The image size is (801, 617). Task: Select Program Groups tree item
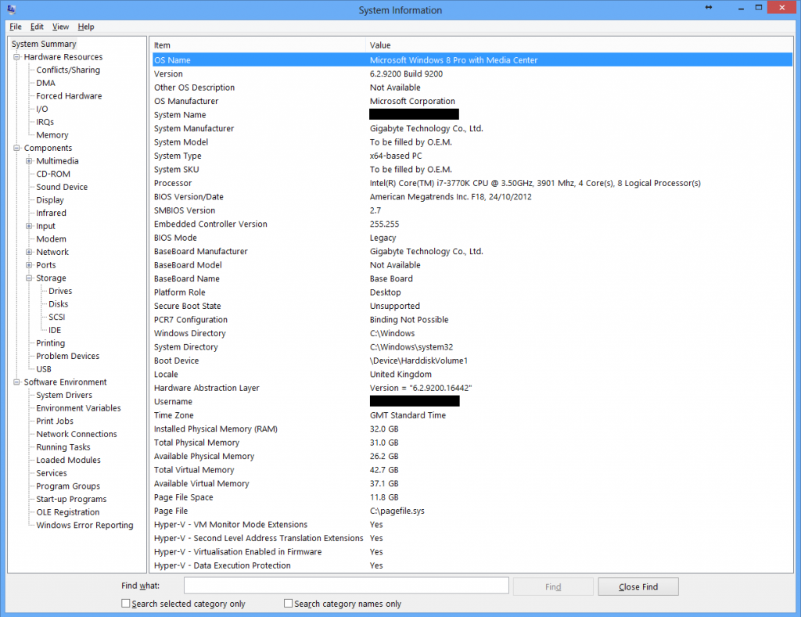[x=68, y=486]
